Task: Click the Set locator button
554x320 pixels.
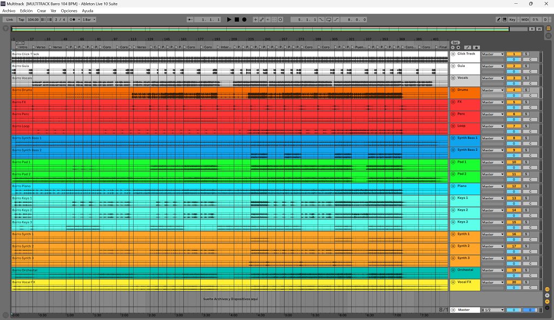Action: point(455,42)
